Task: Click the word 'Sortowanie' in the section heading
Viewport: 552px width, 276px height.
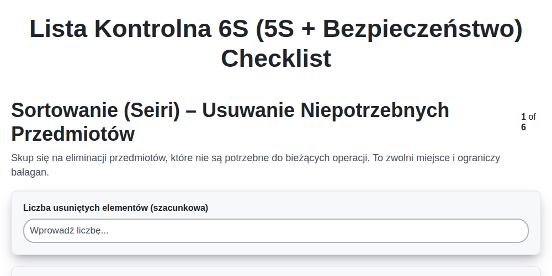Action: (65, 110)
